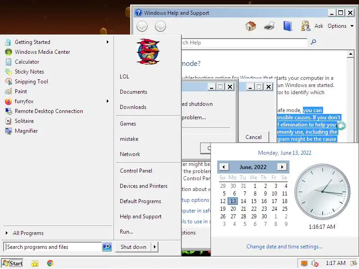Click the analog clock face
359x269 pixels.
(322, 191)
